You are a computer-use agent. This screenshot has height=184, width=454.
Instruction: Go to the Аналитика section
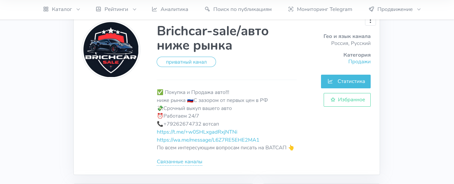pos(170,9)
